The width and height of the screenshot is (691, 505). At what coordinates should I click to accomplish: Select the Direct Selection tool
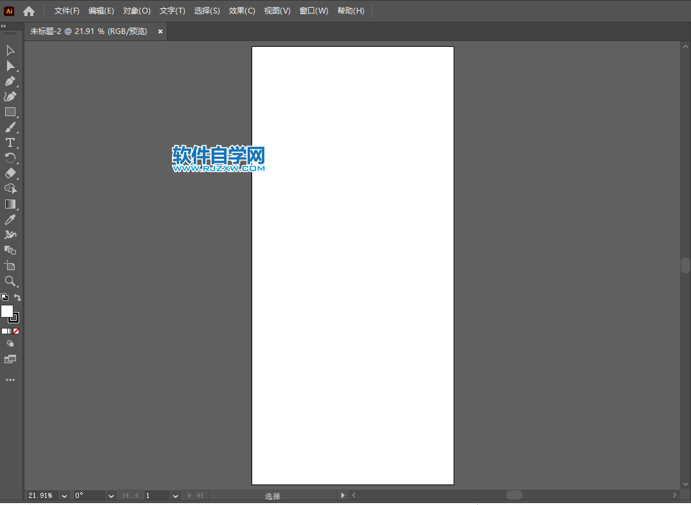[x=10, y=66]
